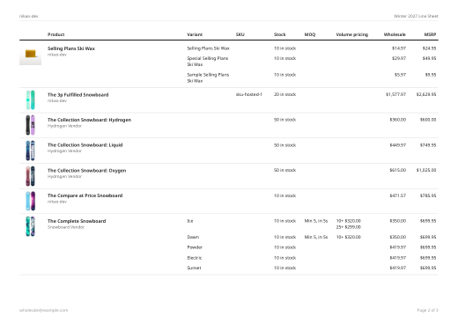Click The Complete Snowboard thumbnail
The image size is (458, 324).
[30, 226]
